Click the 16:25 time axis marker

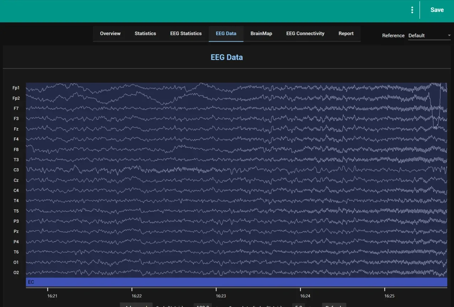[x=389, y=296]
